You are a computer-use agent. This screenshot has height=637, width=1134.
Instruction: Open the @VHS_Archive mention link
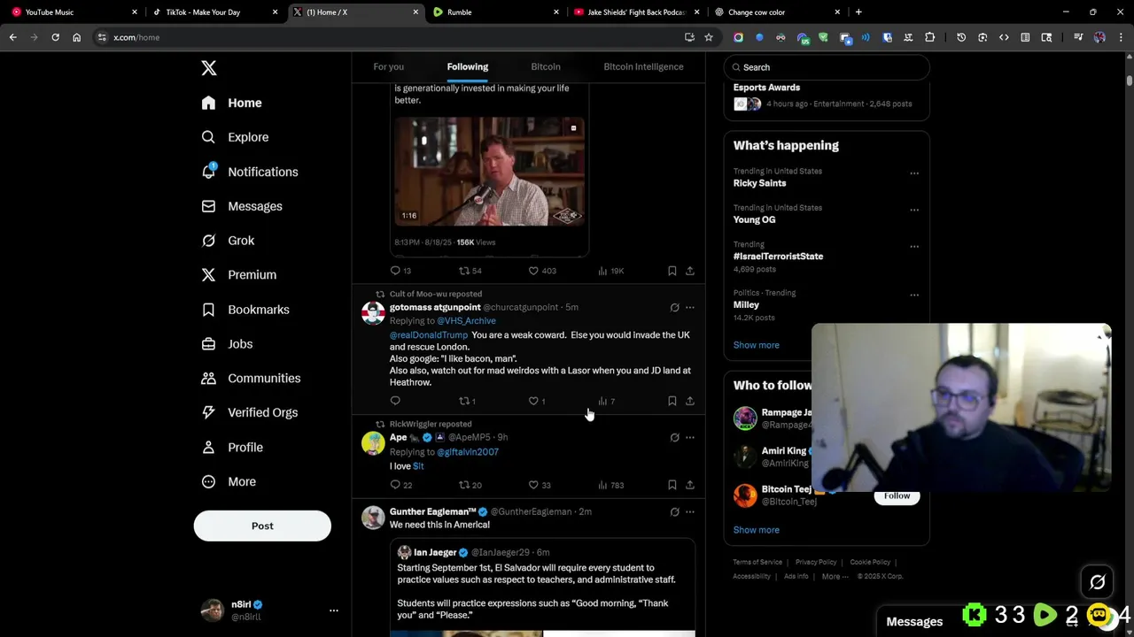(466, 321)
